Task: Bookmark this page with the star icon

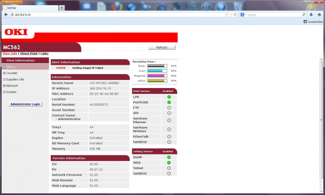Action: coord(227,15)
